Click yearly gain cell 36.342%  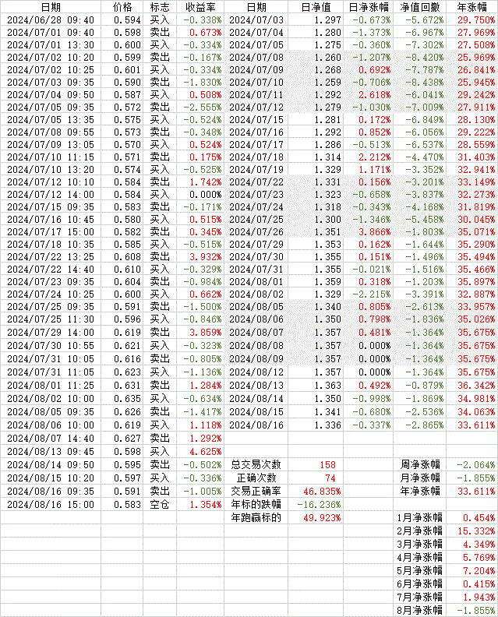point(476,385)
